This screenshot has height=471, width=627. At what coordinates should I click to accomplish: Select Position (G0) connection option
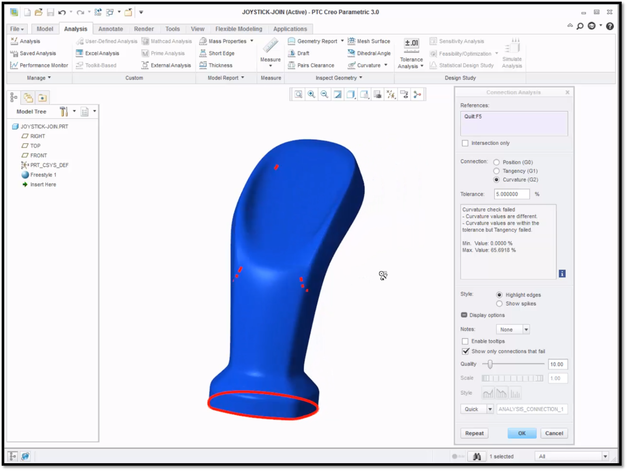[496, 162]
